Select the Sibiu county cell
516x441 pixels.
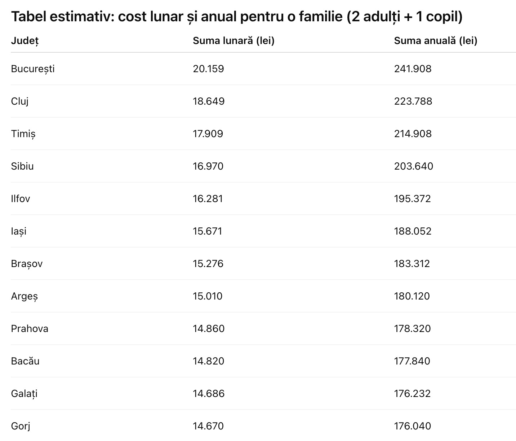[22, 166]
